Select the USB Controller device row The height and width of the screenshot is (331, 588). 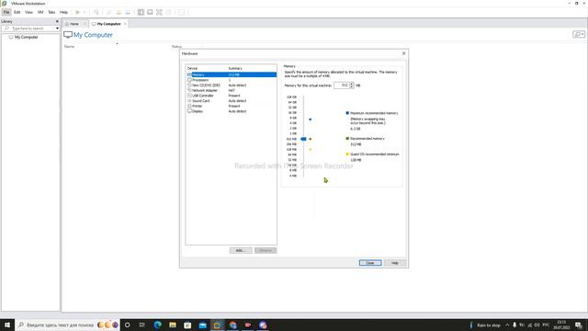tap(232, 96)
